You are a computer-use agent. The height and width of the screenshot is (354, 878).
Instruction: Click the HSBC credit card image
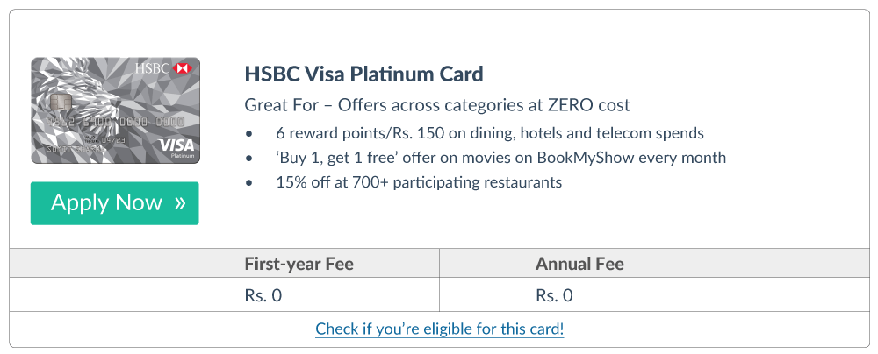pyautogui.click(x=115, y=110)
